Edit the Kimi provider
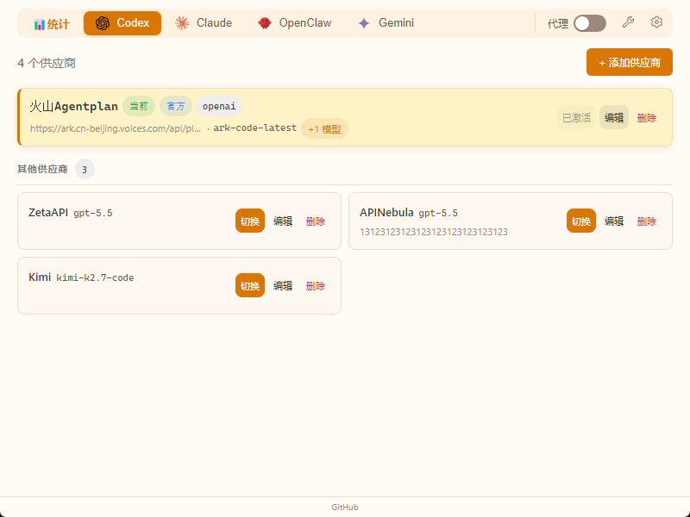Viewport: 690px width, 517px height. click(x=283, y=285)
